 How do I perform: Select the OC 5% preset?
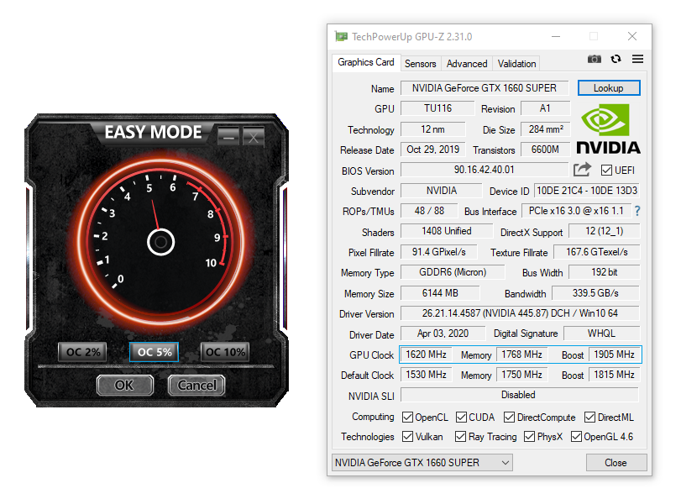click(155, 352)
